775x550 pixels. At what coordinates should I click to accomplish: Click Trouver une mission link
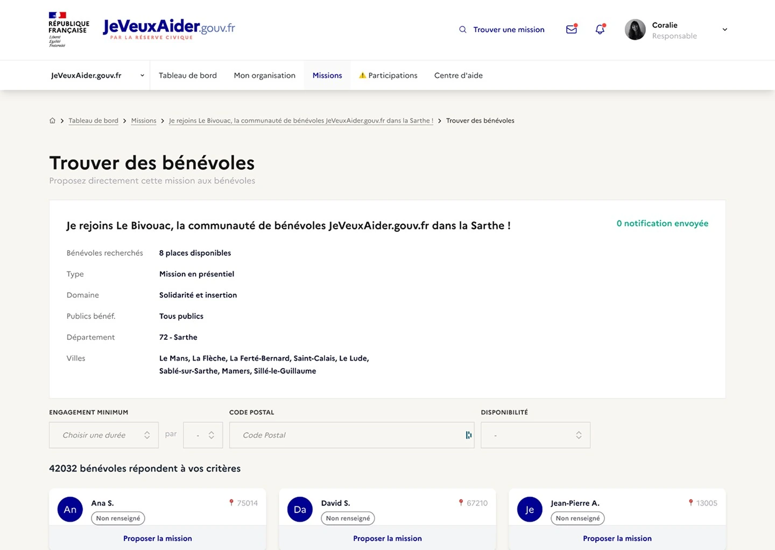(x=509, y=30)
